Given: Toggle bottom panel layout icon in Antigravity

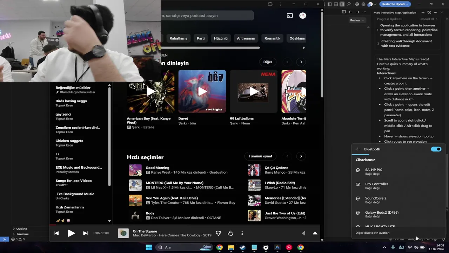Looking at the screenshot, I should pos(336,4).
